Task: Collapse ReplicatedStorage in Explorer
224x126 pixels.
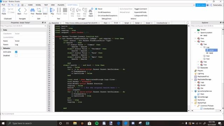Action: click(x=192, y=79)
